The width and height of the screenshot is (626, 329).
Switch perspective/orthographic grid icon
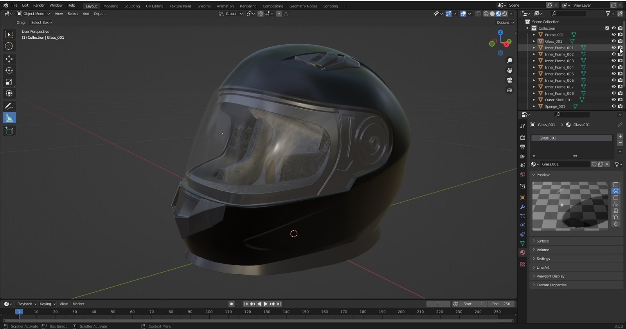tap(509, 90)
